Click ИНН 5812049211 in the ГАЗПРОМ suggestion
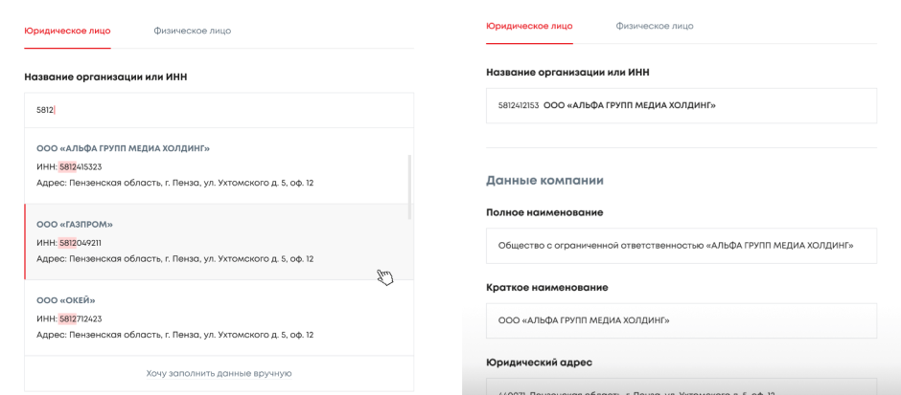 tap(69, 243)
